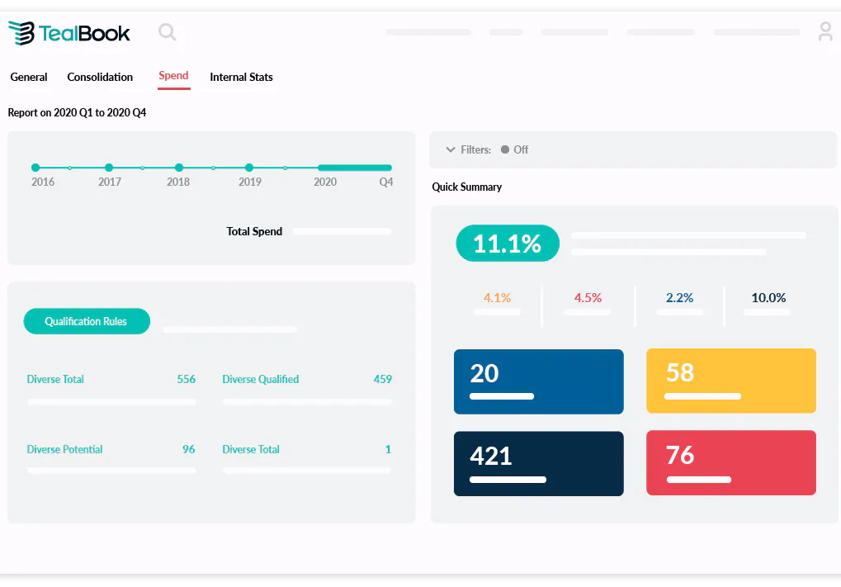Switch to the Consolidation tab
841x587 pixels.
tap(99, 77)
